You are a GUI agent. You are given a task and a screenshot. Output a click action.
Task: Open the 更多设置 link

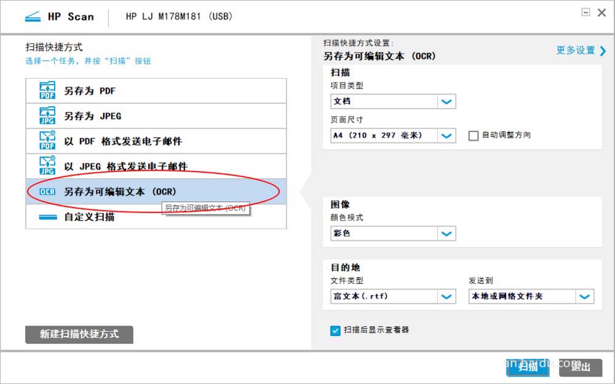point(576,50)
